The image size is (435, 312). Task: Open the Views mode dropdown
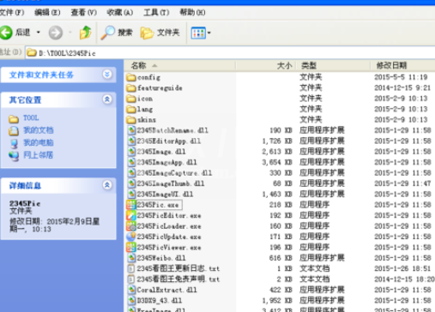(209, 33)
